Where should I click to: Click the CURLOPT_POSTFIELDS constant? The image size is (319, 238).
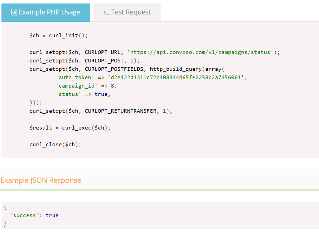pos(115,69)
